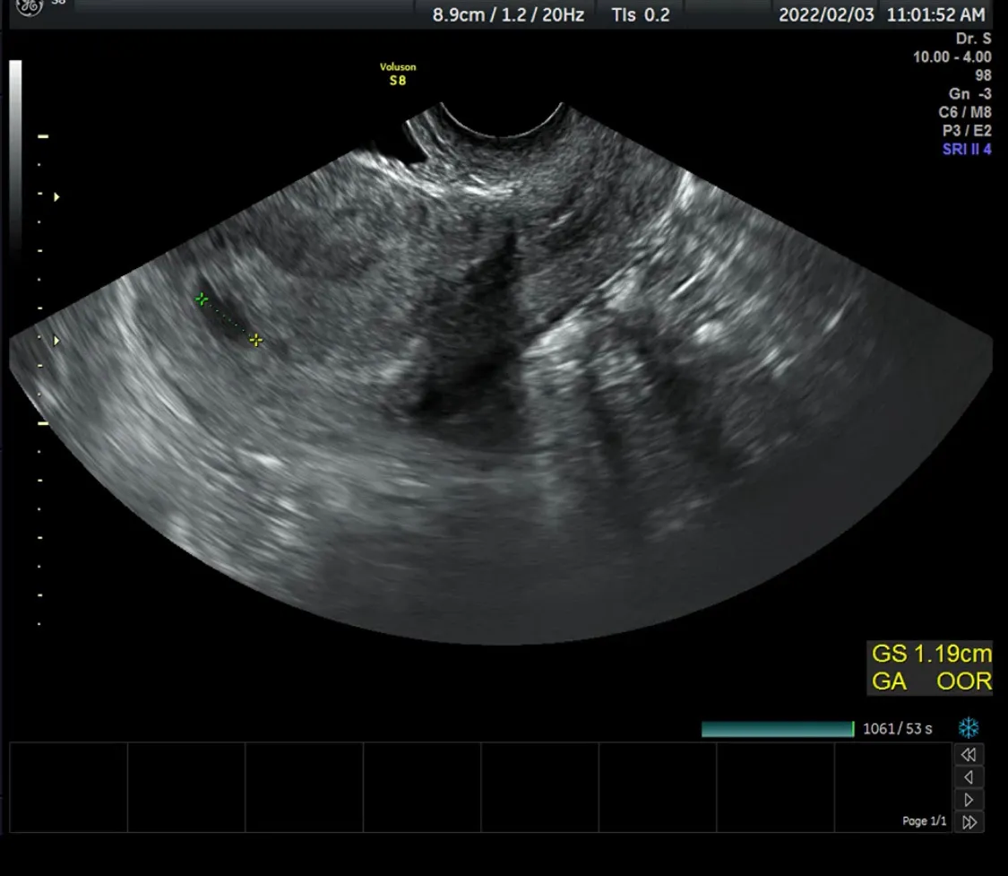The width and height of the screenshot is (1008, 876).
Task: Select the fourth empty clipboard thumbnail slot
Action: (x=422, y=787)
